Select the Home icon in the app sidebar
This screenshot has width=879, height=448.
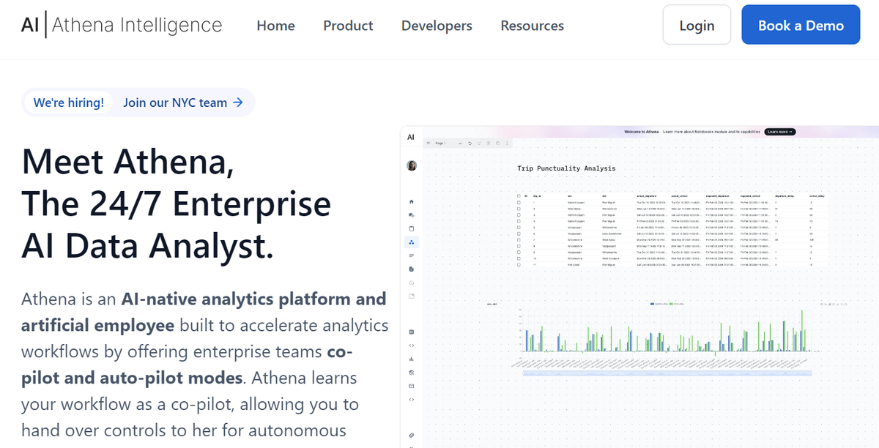411,201
